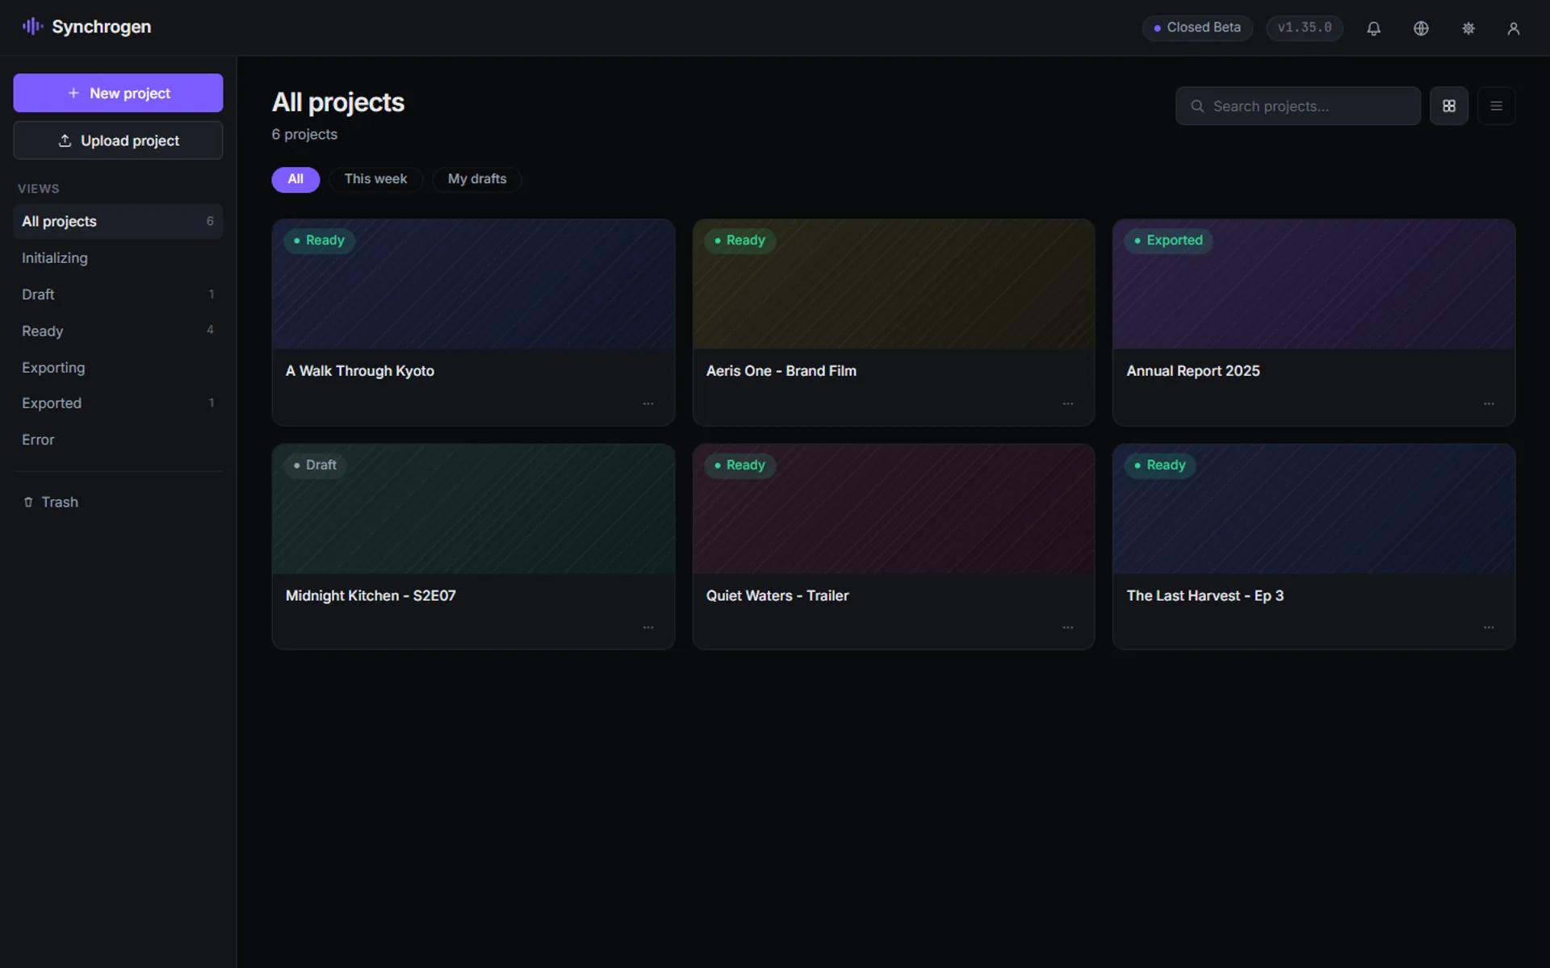The width and height of the screenshot is (1550, 968).
Task: Open user account profile icon
Action: pos(1514,28)
